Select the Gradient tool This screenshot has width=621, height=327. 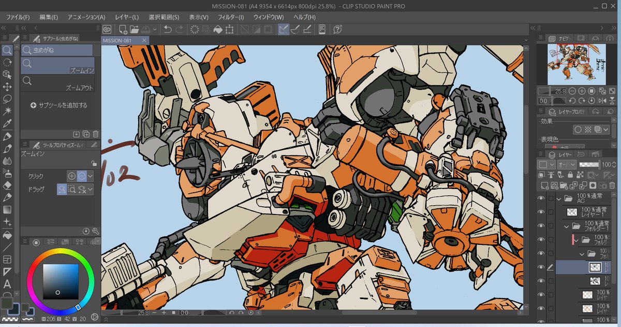pyautogui.click(x=7, y=210)
